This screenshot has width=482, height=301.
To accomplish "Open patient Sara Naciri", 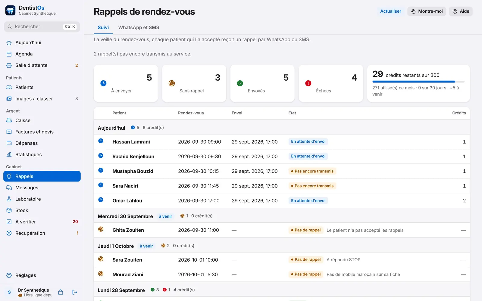I will tap(125, 186).
